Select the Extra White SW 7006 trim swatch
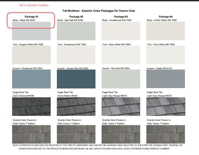Image resolution: width=199 pixels, height=155 pixels. point(121,55)
